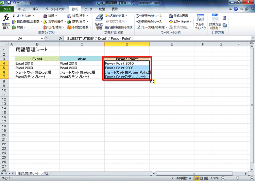Click in the formula bar input field

pos(157,38)
